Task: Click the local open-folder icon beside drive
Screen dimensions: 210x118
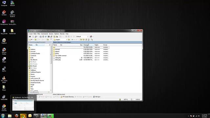Action: click(x=35, y=40)
